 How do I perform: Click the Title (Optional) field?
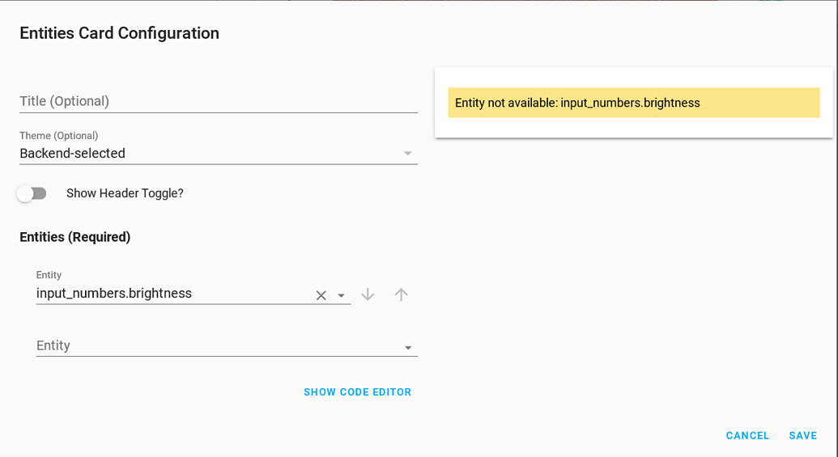tap(218, 101)
